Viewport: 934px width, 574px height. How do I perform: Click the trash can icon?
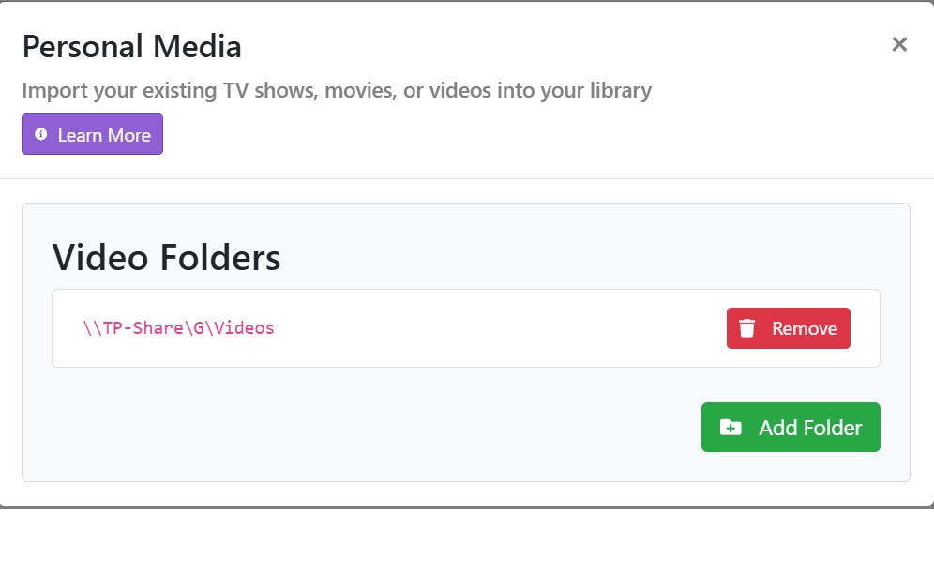(747, 328)
